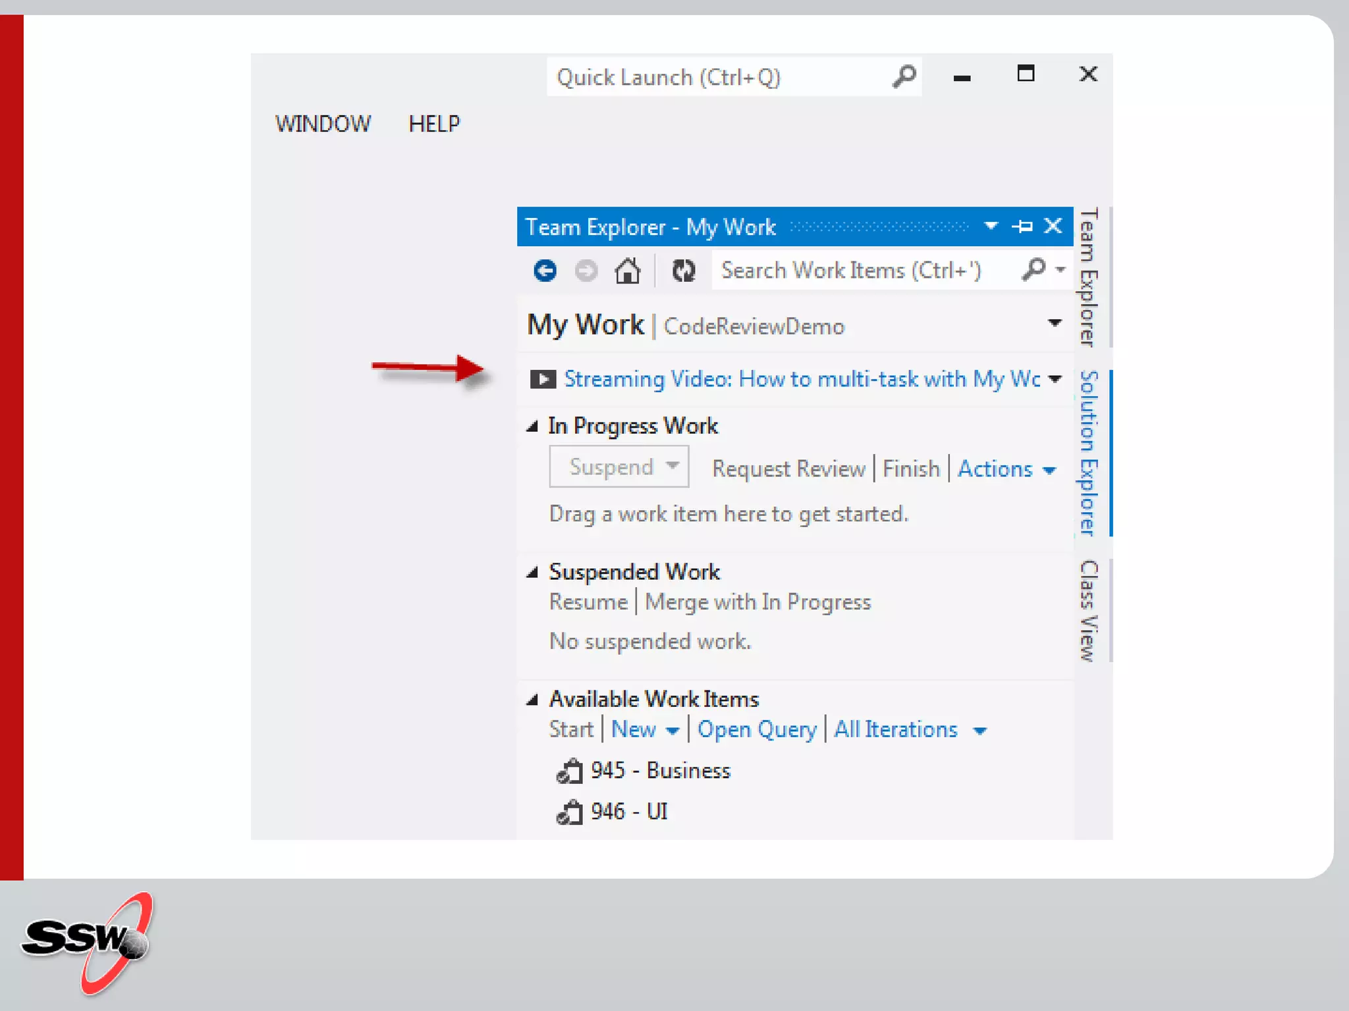1349x1011 pixels.
Task: Open the Actions dropdown menu
Action: 1006,469
